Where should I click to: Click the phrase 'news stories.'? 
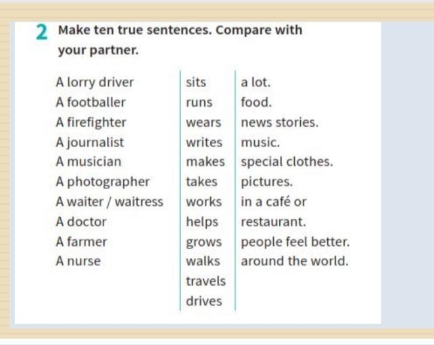280,122
